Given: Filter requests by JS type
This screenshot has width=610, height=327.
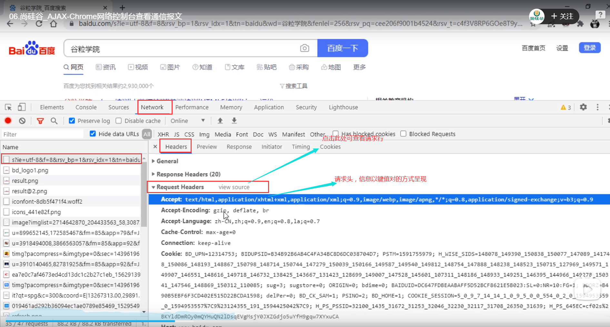Looking at the screenshot, I should click(x=177, y=134).
